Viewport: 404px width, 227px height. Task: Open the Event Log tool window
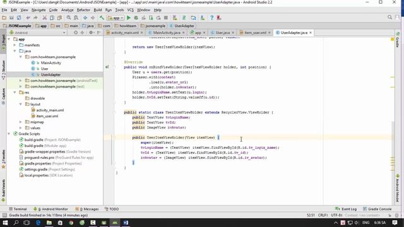pyautogui.click(x=346, y=209)
